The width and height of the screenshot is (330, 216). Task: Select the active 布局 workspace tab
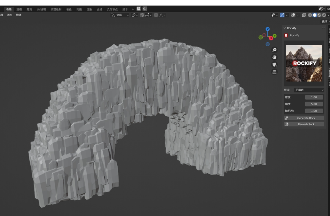point(9,9)
